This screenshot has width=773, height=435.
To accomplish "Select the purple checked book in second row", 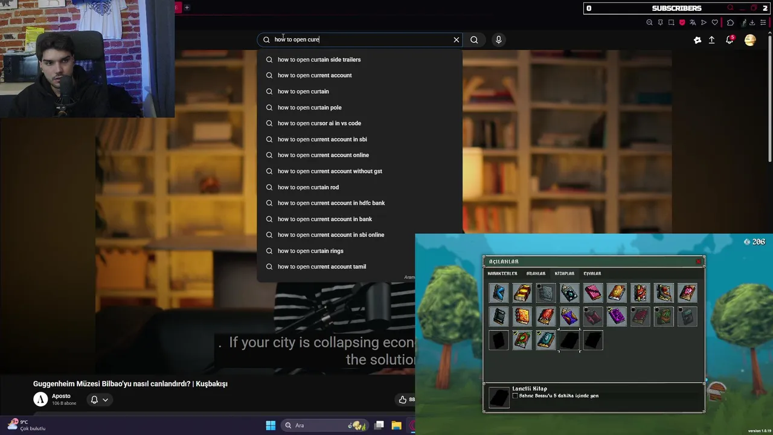I will pos(617,317).
